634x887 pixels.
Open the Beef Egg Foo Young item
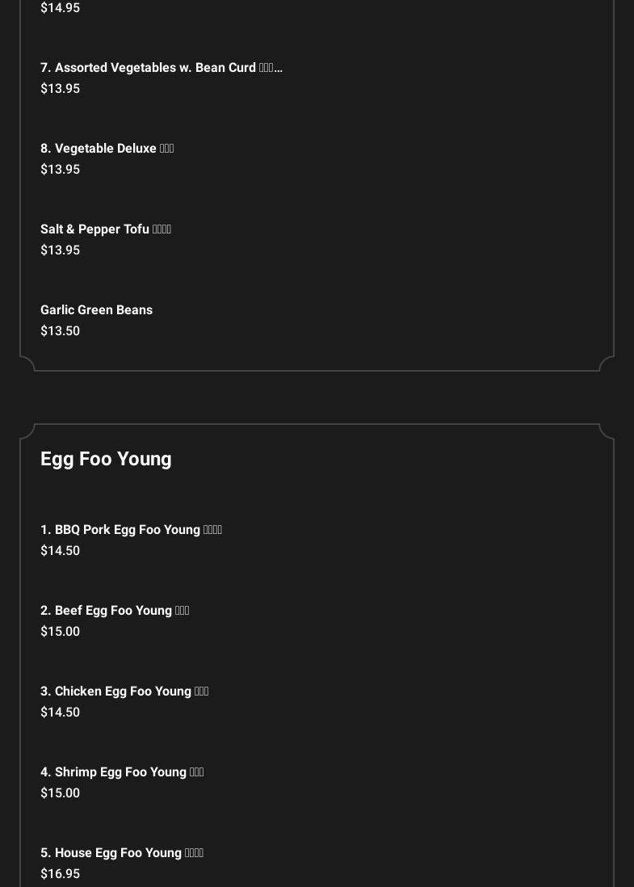point(115,611)
